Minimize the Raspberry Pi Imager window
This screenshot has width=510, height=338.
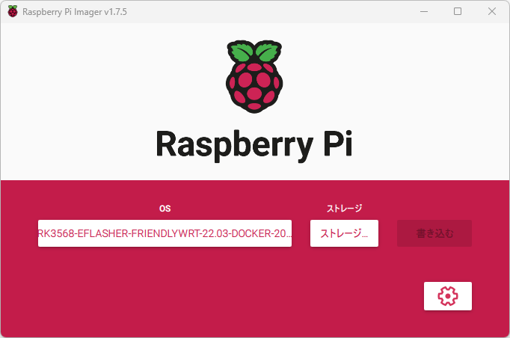pos(424,12)
